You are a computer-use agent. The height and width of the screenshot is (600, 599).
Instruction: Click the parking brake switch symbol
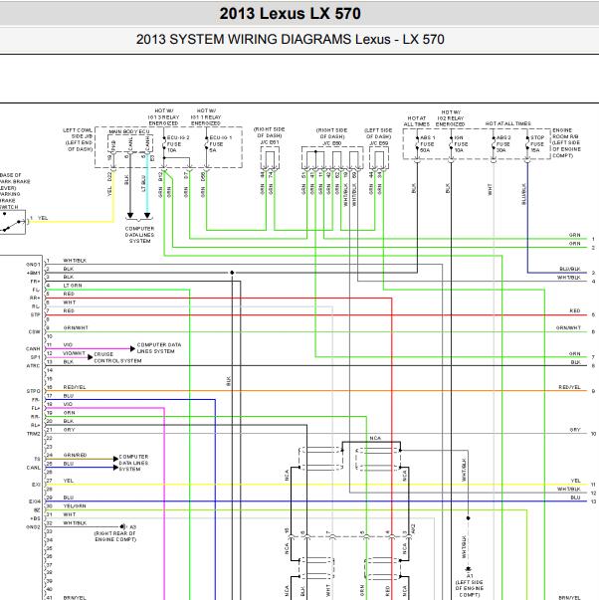tap(13, 222)
